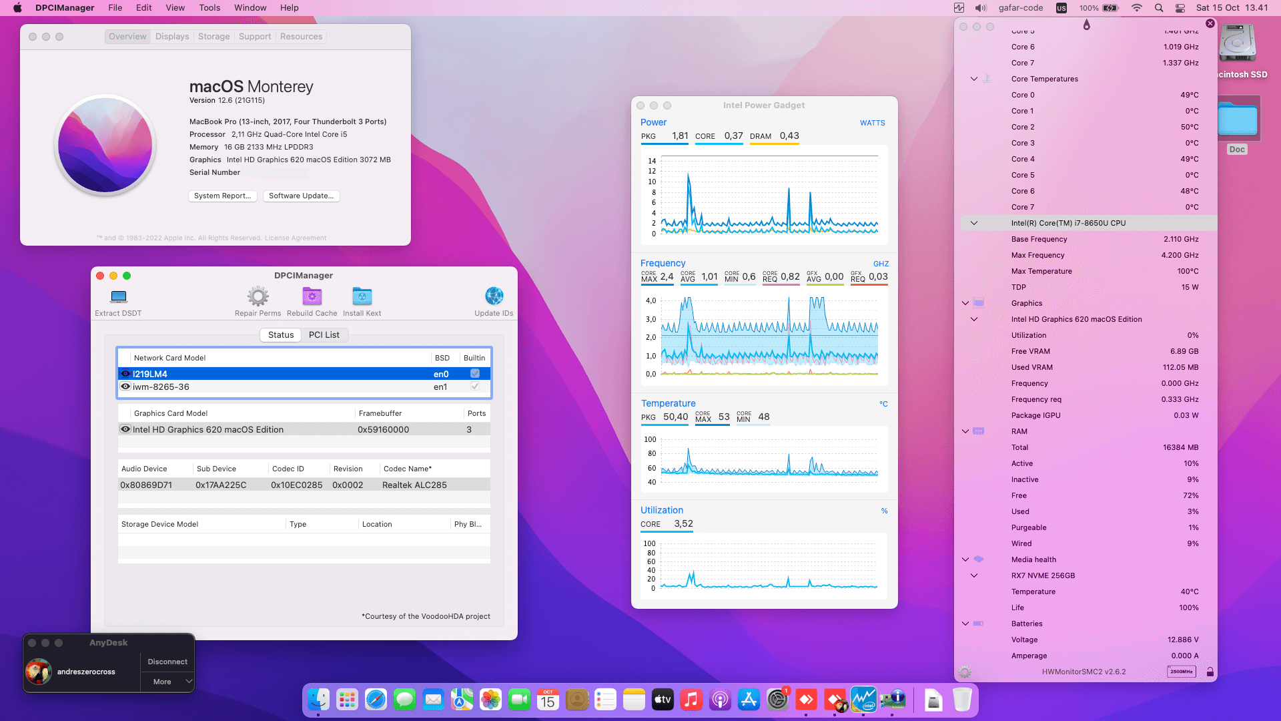Click the 2500MHz button in HWMonitor footer
Viewport: 1281px width, 721px height.
pos(1181,672)
